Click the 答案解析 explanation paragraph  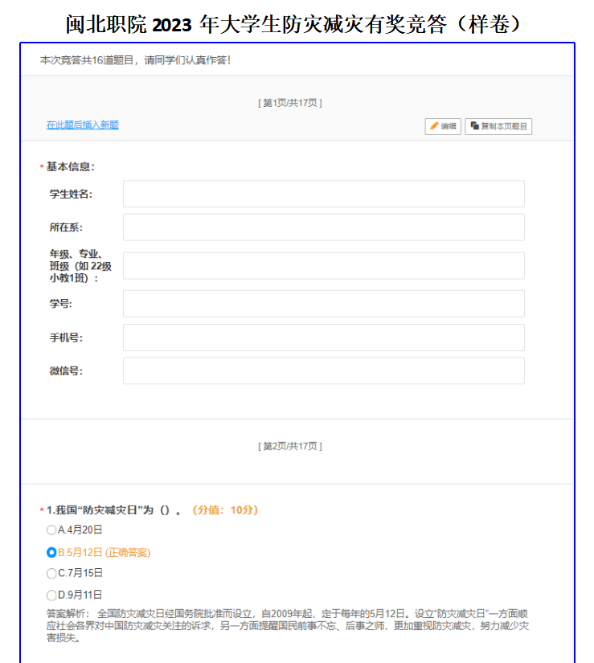(x=289, y=625)
